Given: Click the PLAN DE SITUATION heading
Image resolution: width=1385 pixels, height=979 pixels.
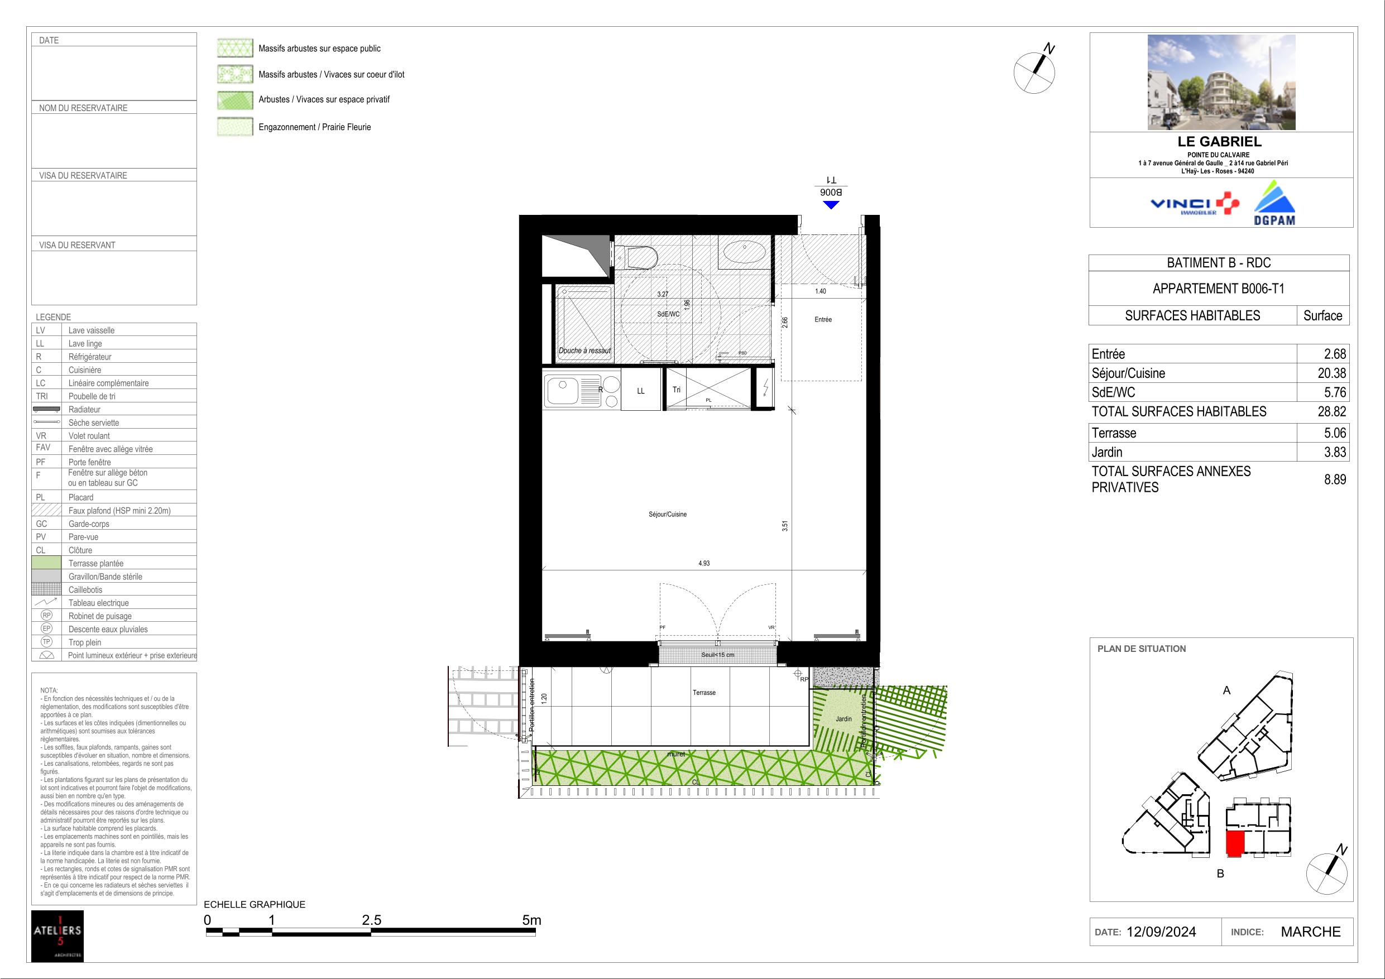Looking at the screenshot, I should click(1141, 649).
